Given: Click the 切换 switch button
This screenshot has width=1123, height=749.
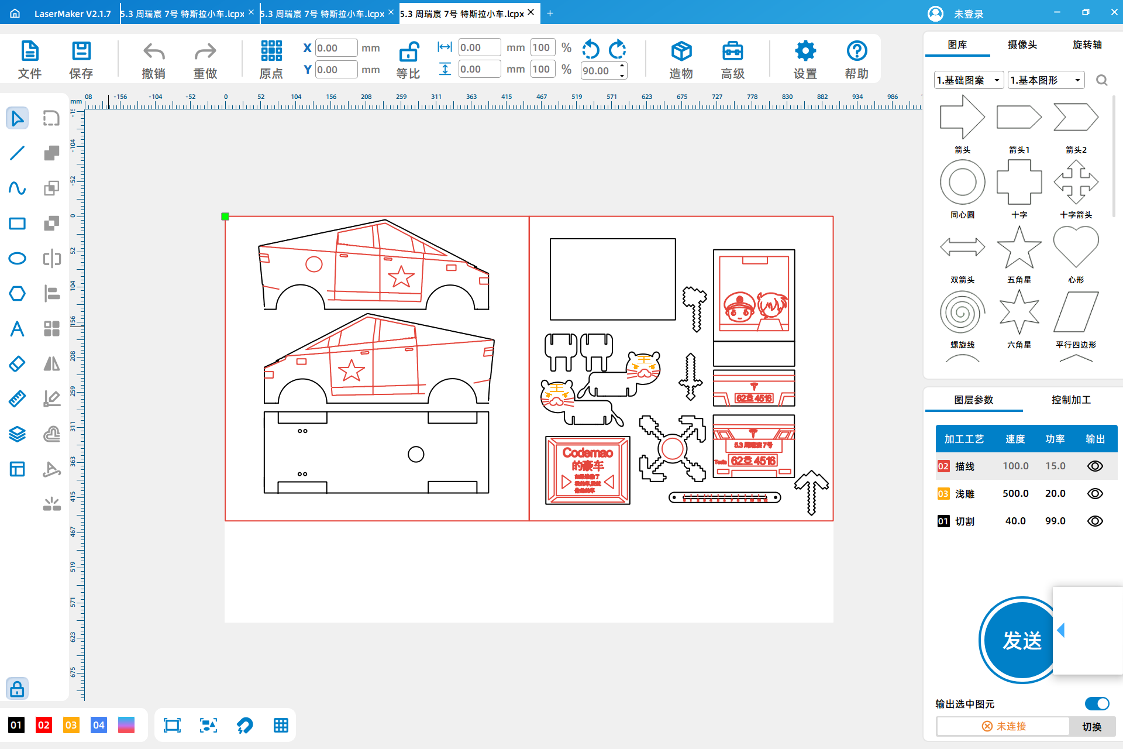Looking at the screenshot, I should pos(1092,726).
